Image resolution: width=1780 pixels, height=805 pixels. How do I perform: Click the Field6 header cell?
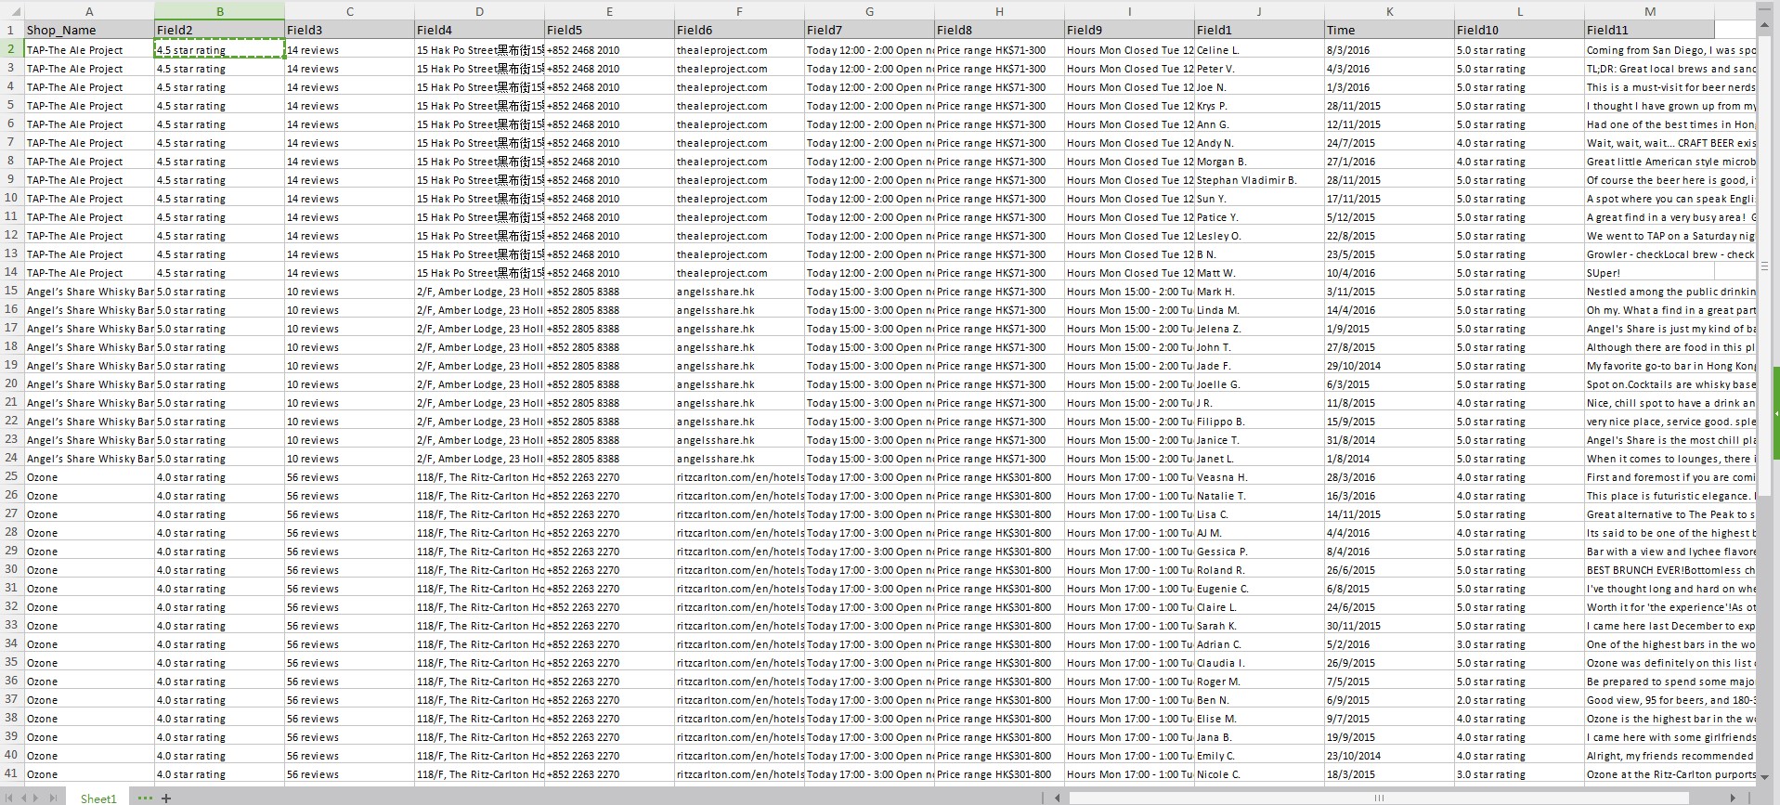[x=740, y=30]
